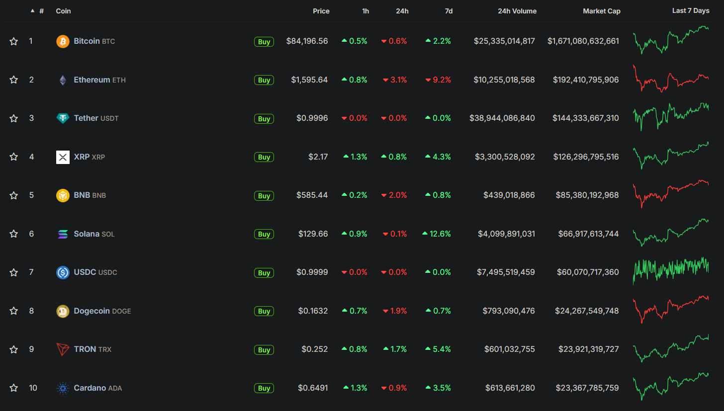Open the Dogecoin DOGE coin page link

coord(102,311)
